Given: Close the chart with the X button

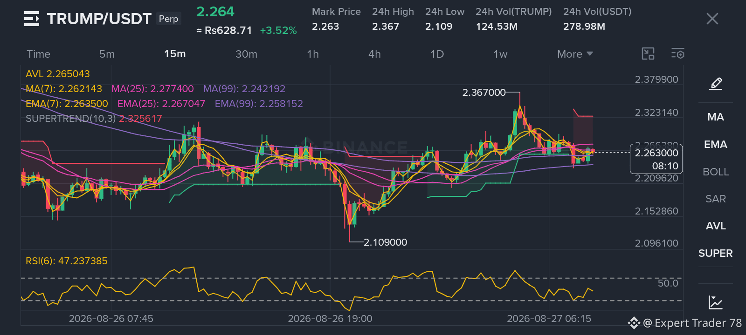Looking at the screenshot, I should click(x=712, y=19).
